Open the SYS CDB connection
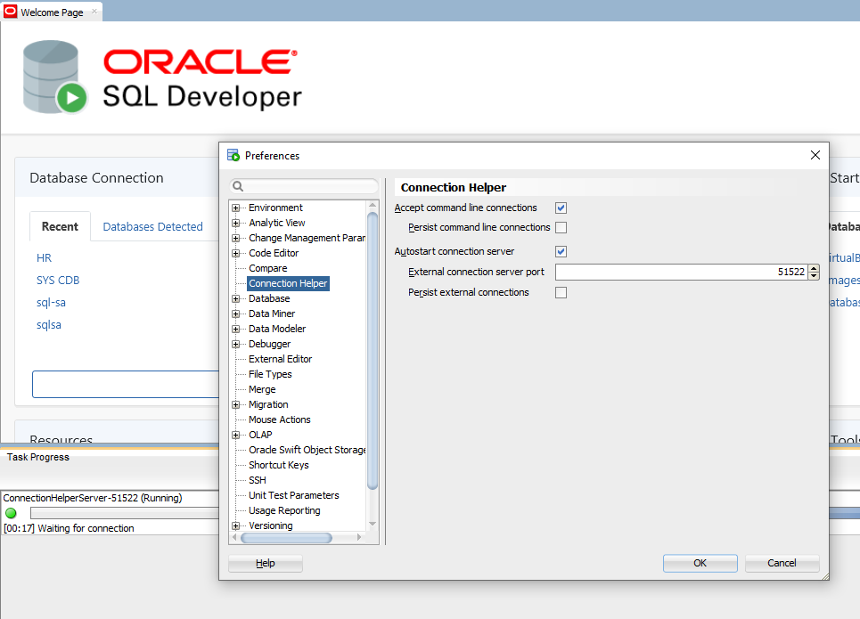Screen dimensions: 860x619 58,281
